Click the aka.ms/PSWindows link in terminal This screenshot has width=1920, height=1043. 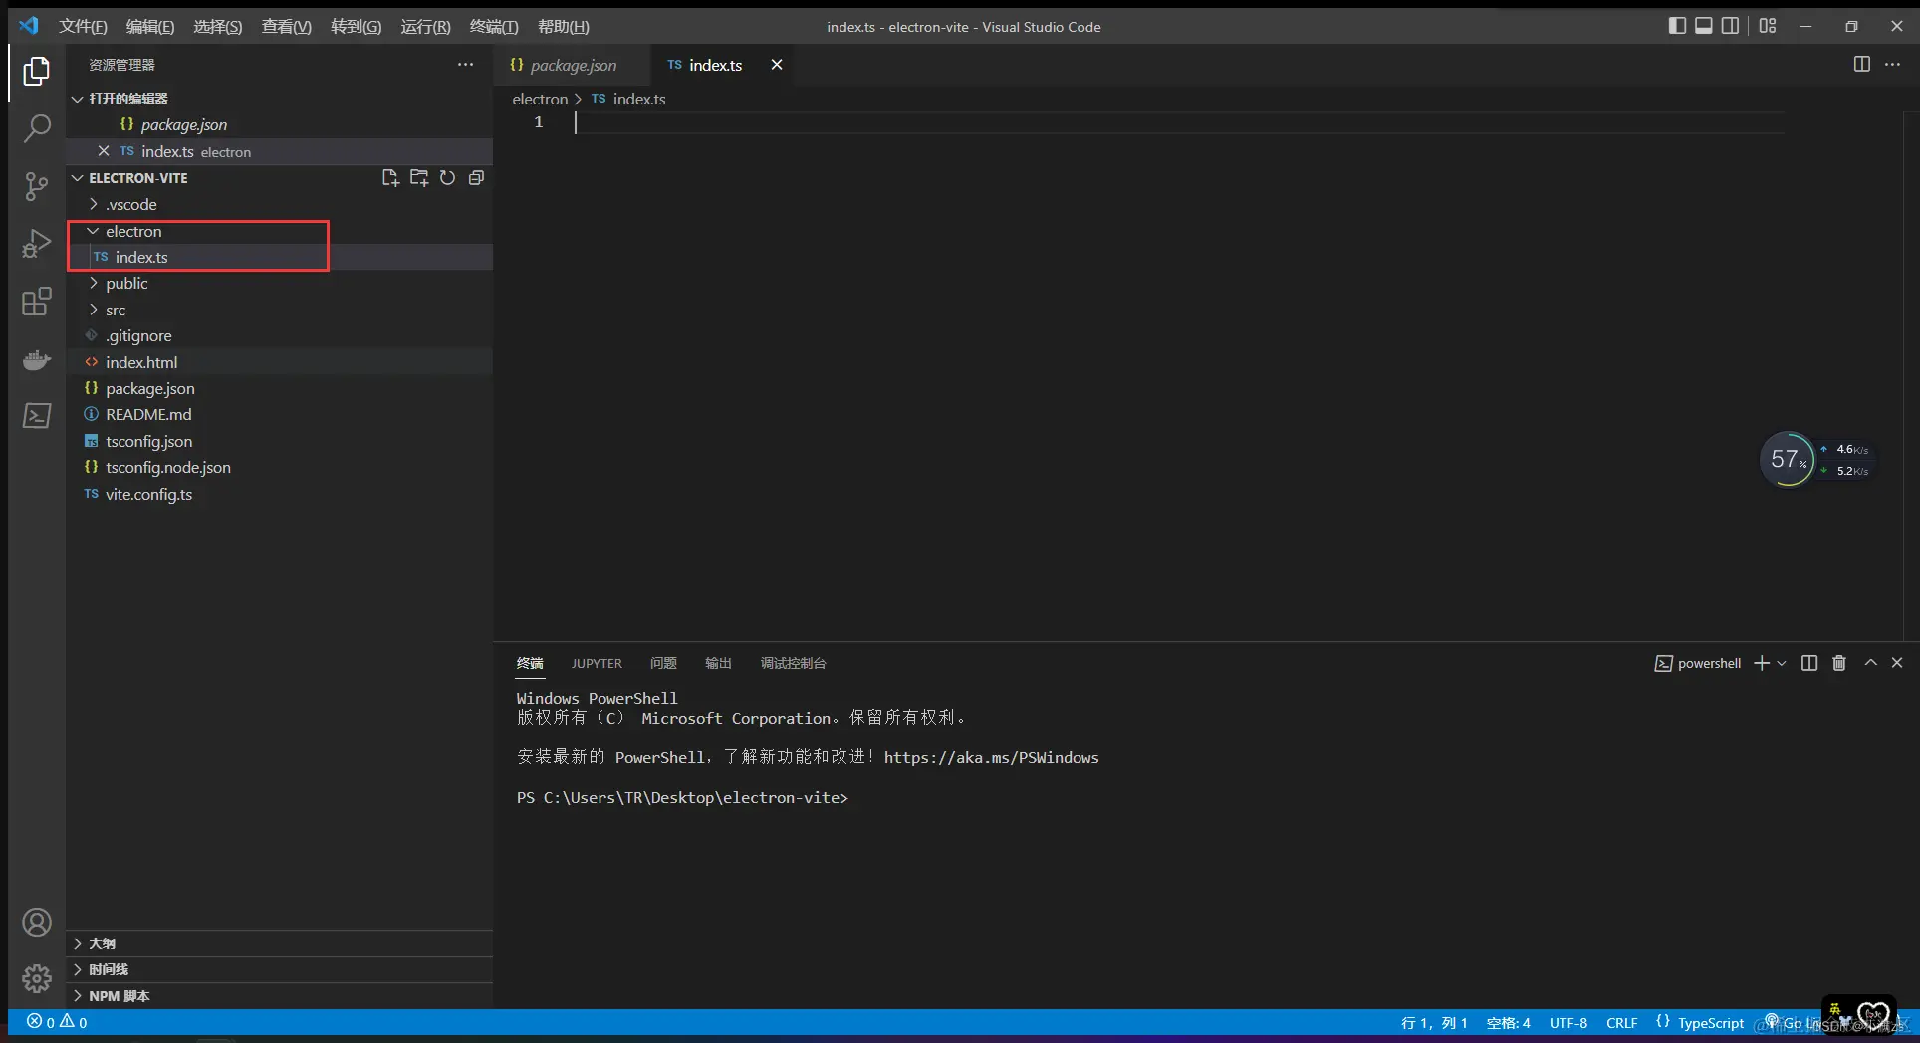coord(991,757)
